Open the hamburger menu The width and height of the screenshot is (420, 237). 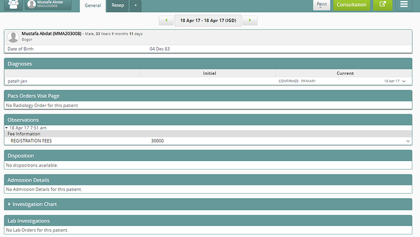point(404,4)
